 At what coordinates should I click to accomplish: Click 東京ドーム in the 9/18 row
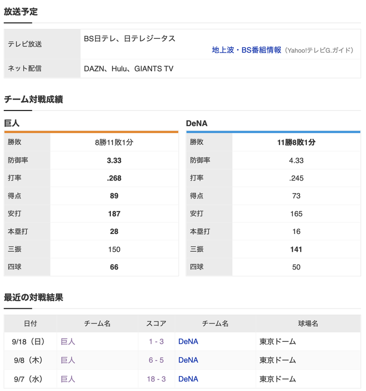pos(278,341)
